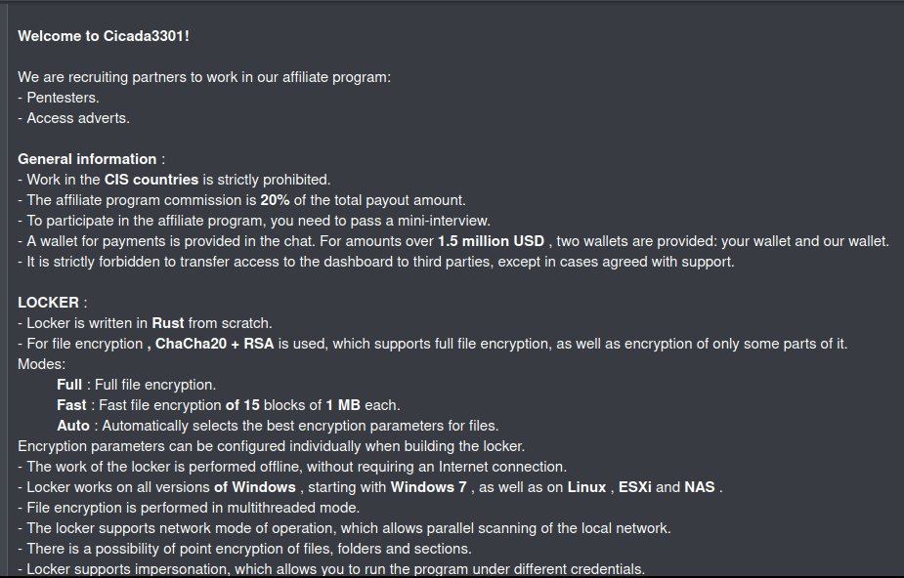Click the bold "Windows 7" text

coord(427,487)
